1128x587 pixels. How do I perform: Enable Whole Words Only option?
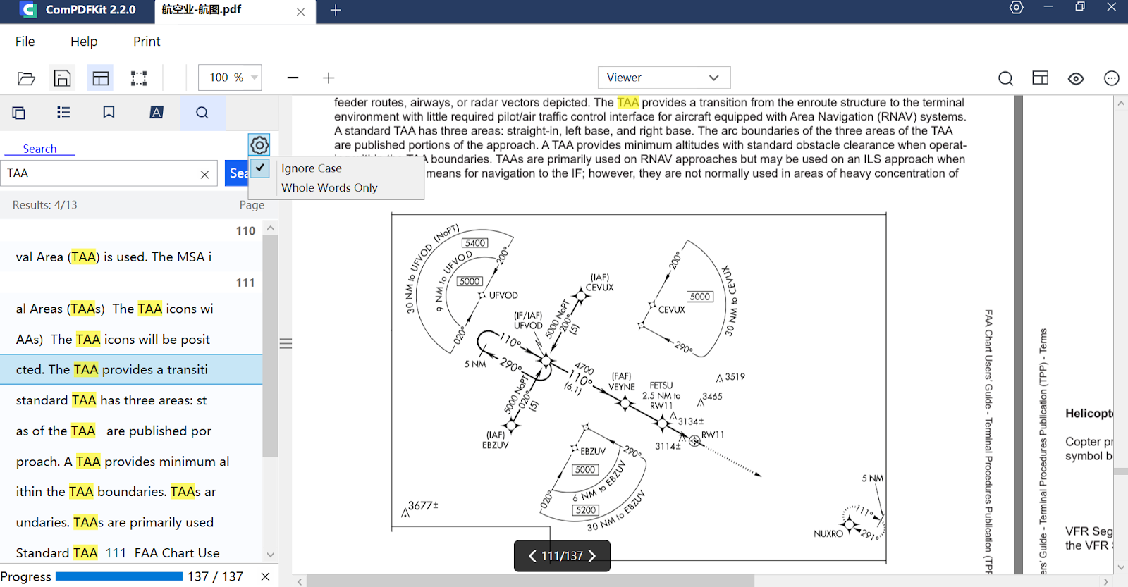click(x=329, y=188)
